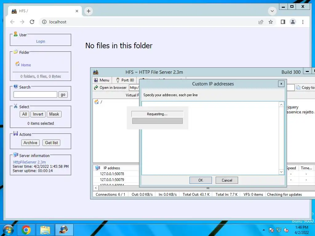Click the network tray icon
Image resolution: width=315 pixels, height=236 pixels.
click(x=279, y=230)
